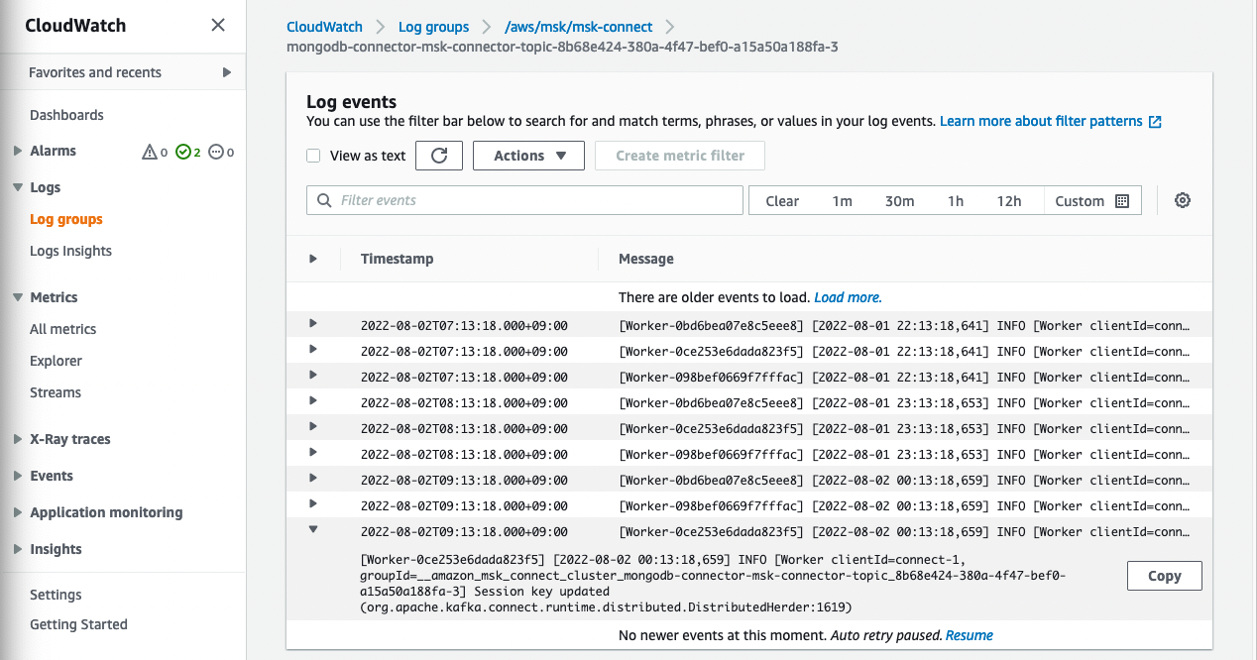
Task: Expand the Events sidebar section
Action: coord(18,476)
